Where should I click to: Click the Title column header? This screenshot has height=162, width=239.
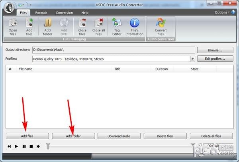[x=131, y=69]
